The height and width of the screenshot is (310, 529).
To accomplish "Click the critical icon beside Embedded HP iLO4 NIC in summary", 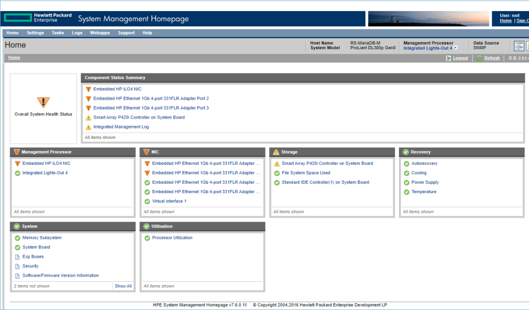I will [88, 89].
